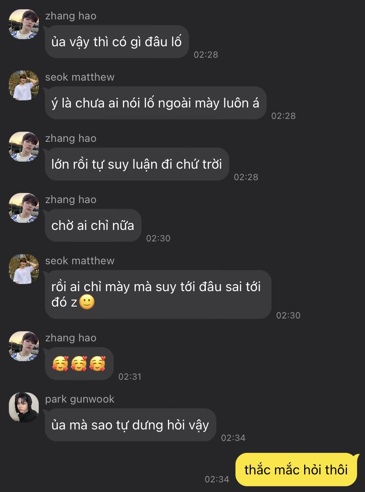Select the 'lớn rồi tự suy luận đi chứ trời' message
This screenshot has width=365, height=492.
click(x=137, y=164)
